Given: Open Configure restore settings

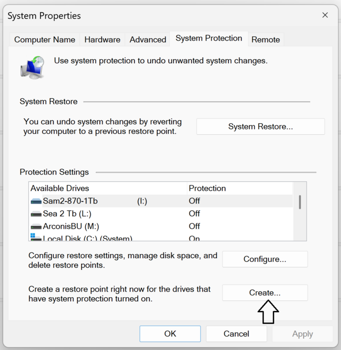Looking at the screenshot, I should click(x=264, y=259).
